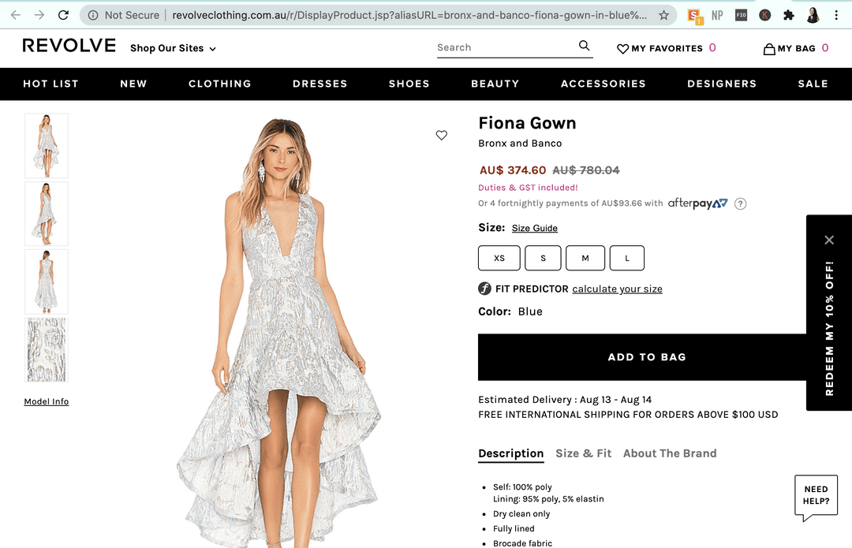Click the Blue color option label

530,311
